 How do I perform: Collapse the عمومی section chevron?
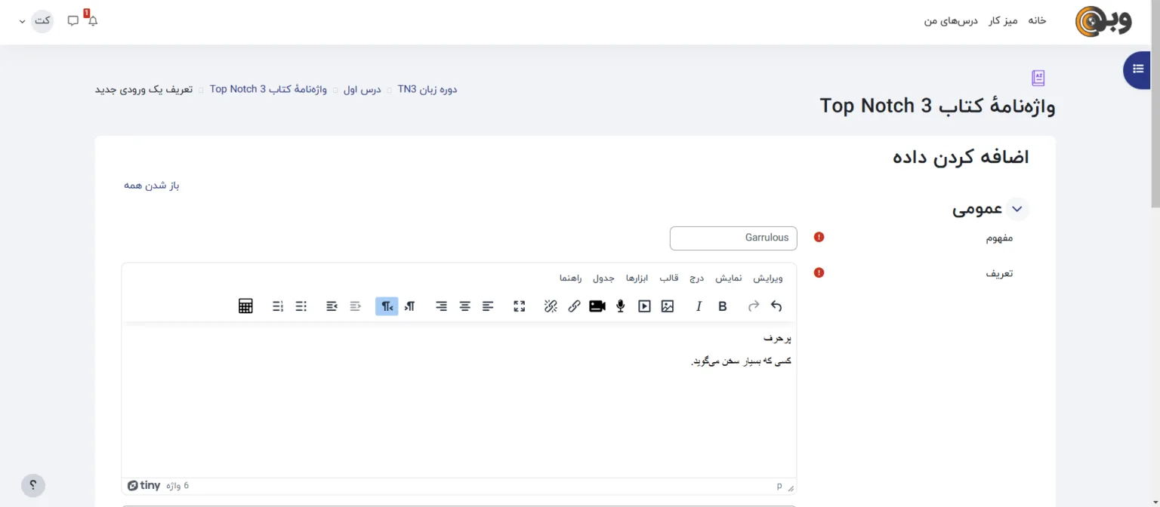pos(1017,210)
